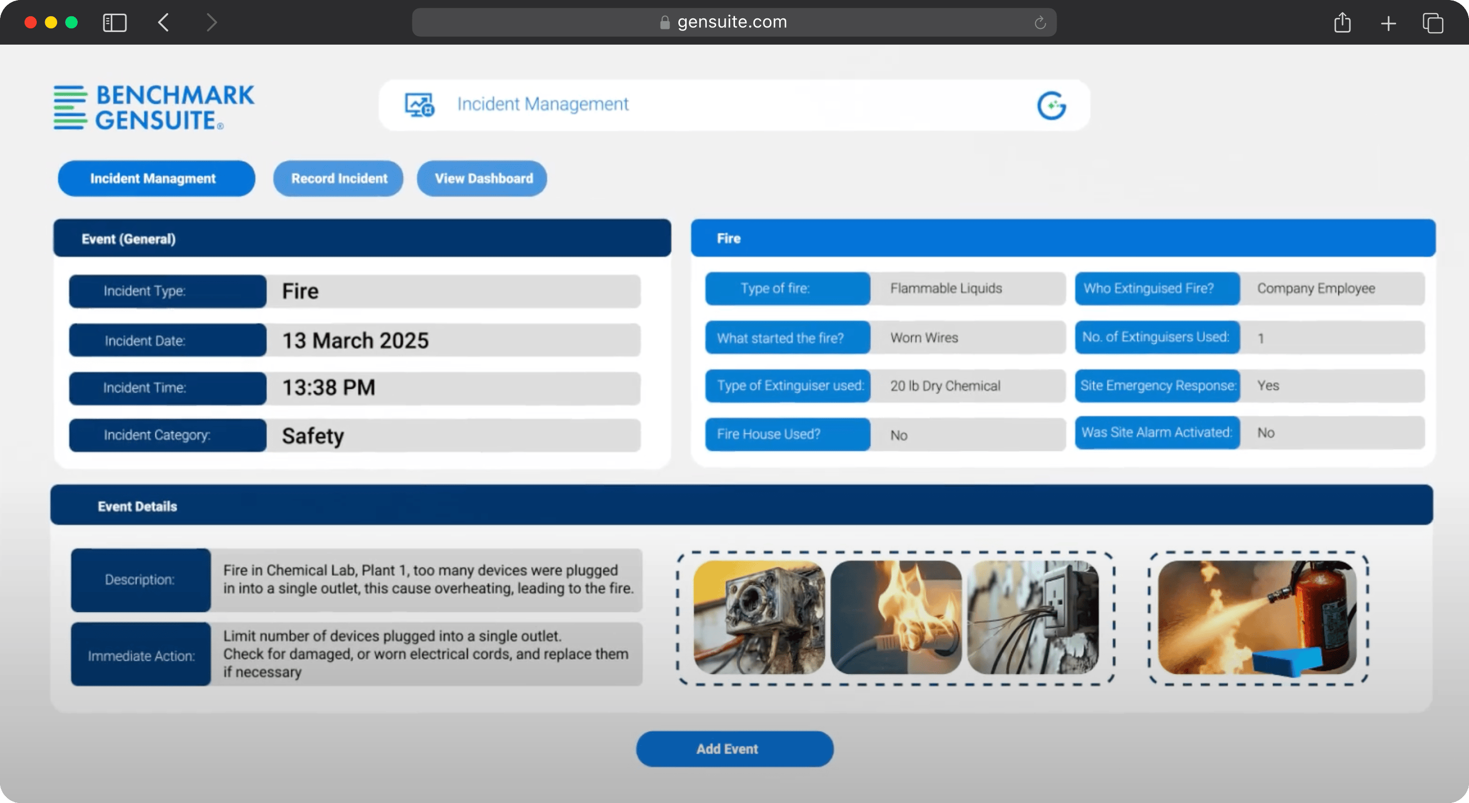The image size is (1469, 803).
Task: Open the burnt electrical box photo
Action: click(759, 617)
